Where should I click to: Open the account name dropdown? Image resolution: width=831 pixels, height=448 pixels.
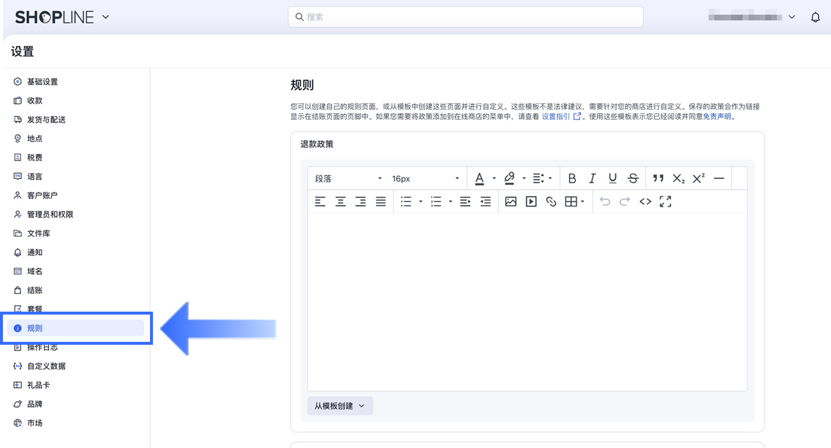pyautogui.click(x=752, y=17)
